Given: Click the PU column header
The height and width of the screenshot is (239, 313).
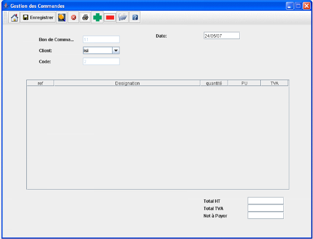Looking at the screenshot, I should click(x=244, y=83).
